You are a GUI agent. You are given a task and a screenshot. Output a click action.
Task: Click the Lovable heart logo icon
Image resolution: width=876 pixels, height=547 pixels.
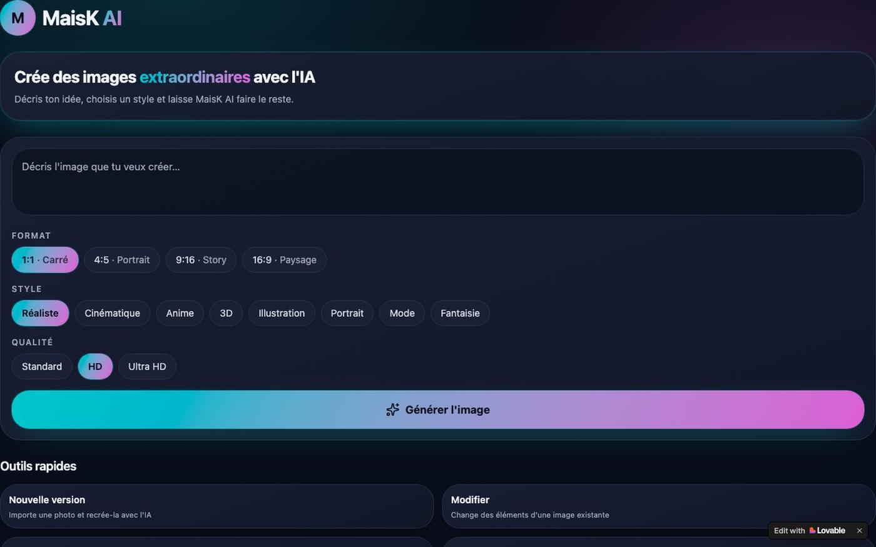[x=812, y=530]
